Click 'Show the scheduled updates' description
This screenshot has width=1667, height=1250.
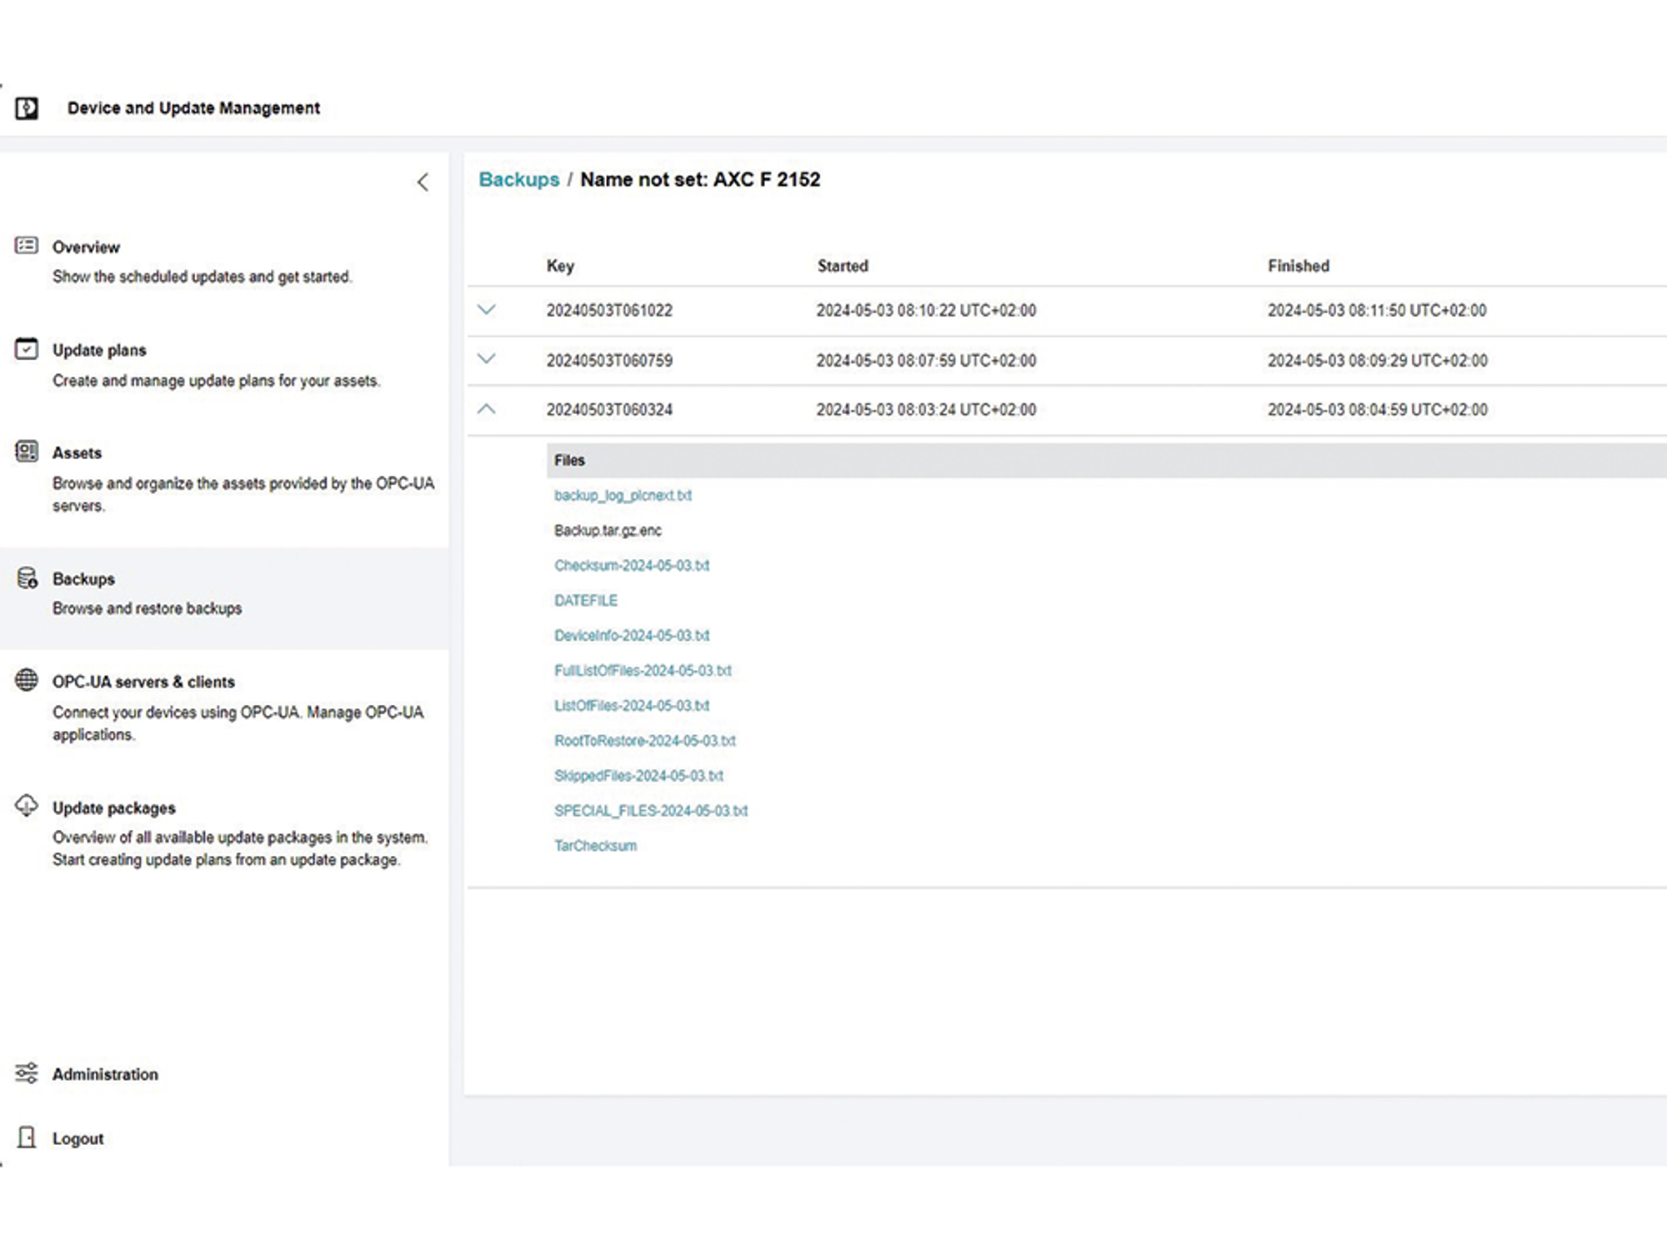(x=202, y=277)
